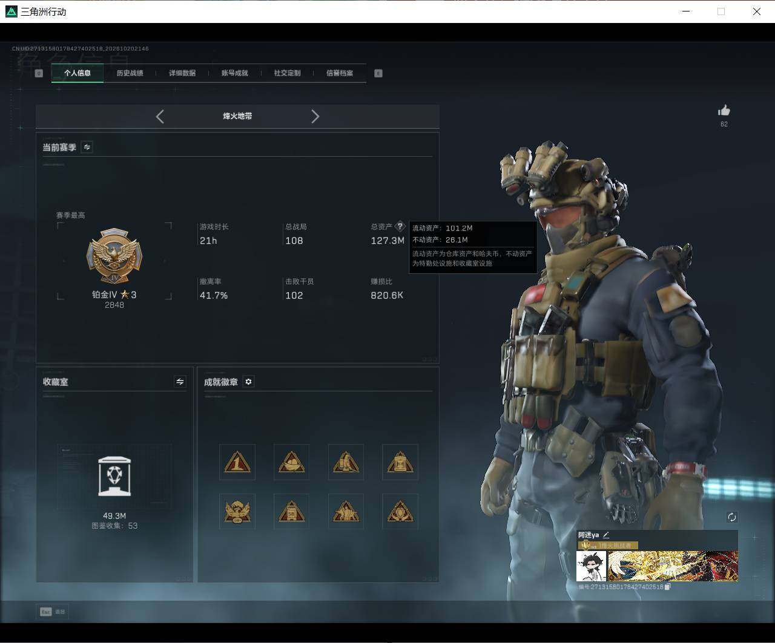Viewport: 775px width, 643px height.
Task: Switch to previous mode with left chevron
Action: pyautogui.click(x=160, y=116)
